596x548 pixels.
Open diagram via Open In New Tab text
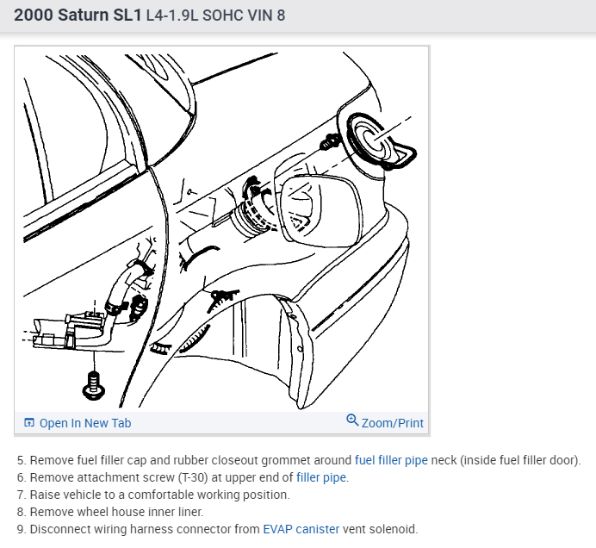85,423
